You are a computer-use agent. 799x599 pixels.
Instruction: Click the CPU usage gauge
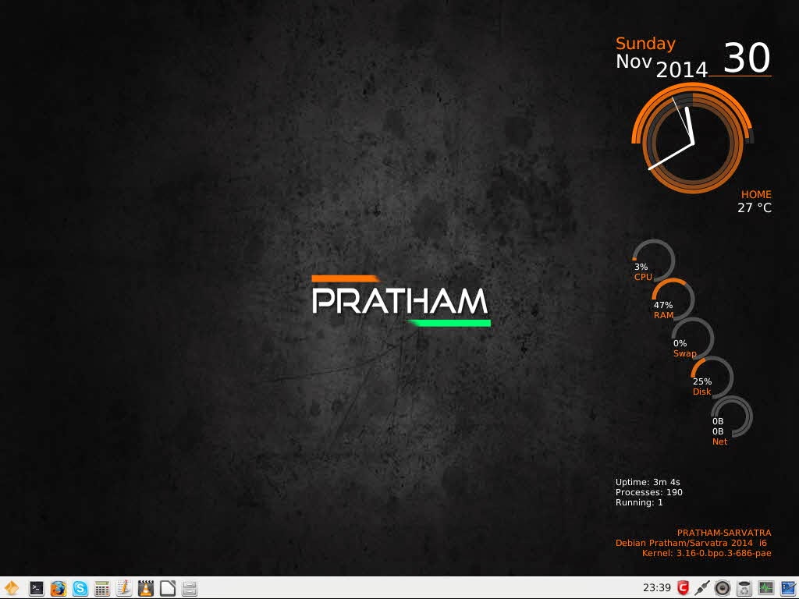(x=653, y=261)
